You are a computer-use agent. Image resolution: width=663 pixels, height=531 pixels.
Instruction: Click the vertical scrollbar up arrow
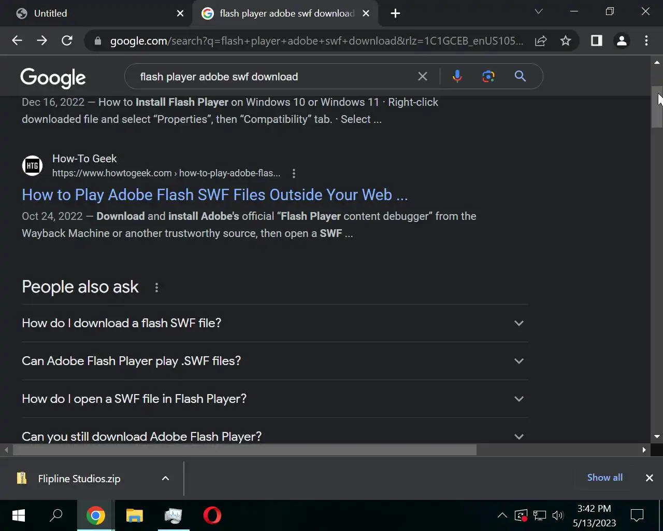pyautogui.click(x=657, y=62)
